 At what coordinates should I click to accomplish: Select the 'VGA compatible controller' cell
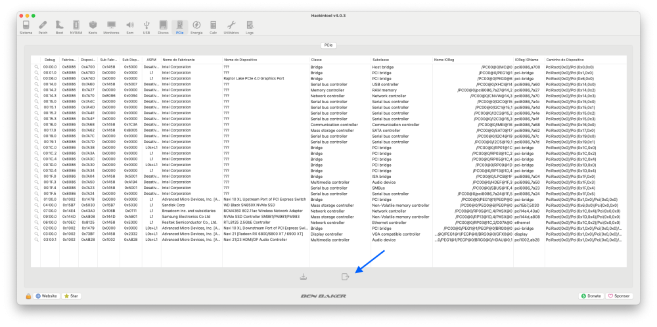[396, 234]
